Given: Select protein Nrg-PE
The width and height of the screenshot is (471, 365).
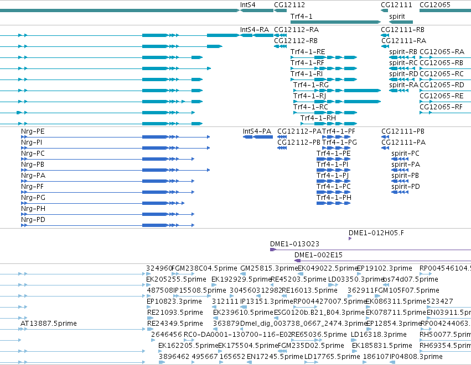Looking at the screenshot, I should point(33,131).
